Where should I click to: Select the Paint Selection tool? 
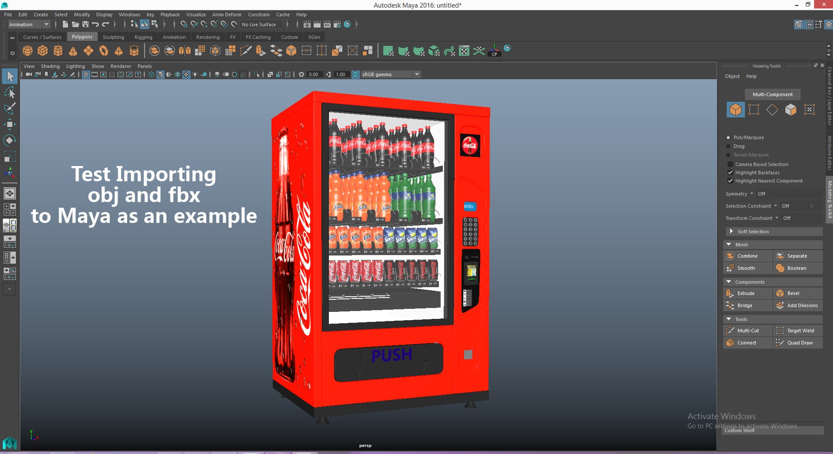tap(10, 108)
